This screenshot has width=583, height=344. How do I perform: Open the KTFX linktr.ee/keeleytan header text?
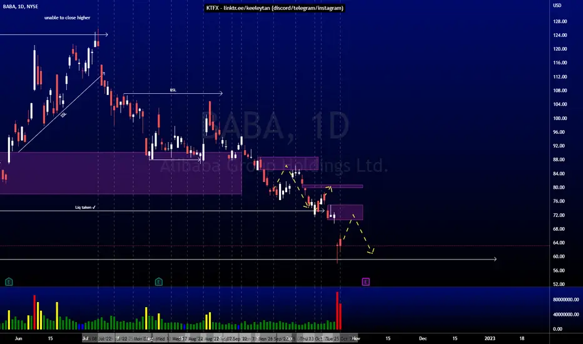275,8
